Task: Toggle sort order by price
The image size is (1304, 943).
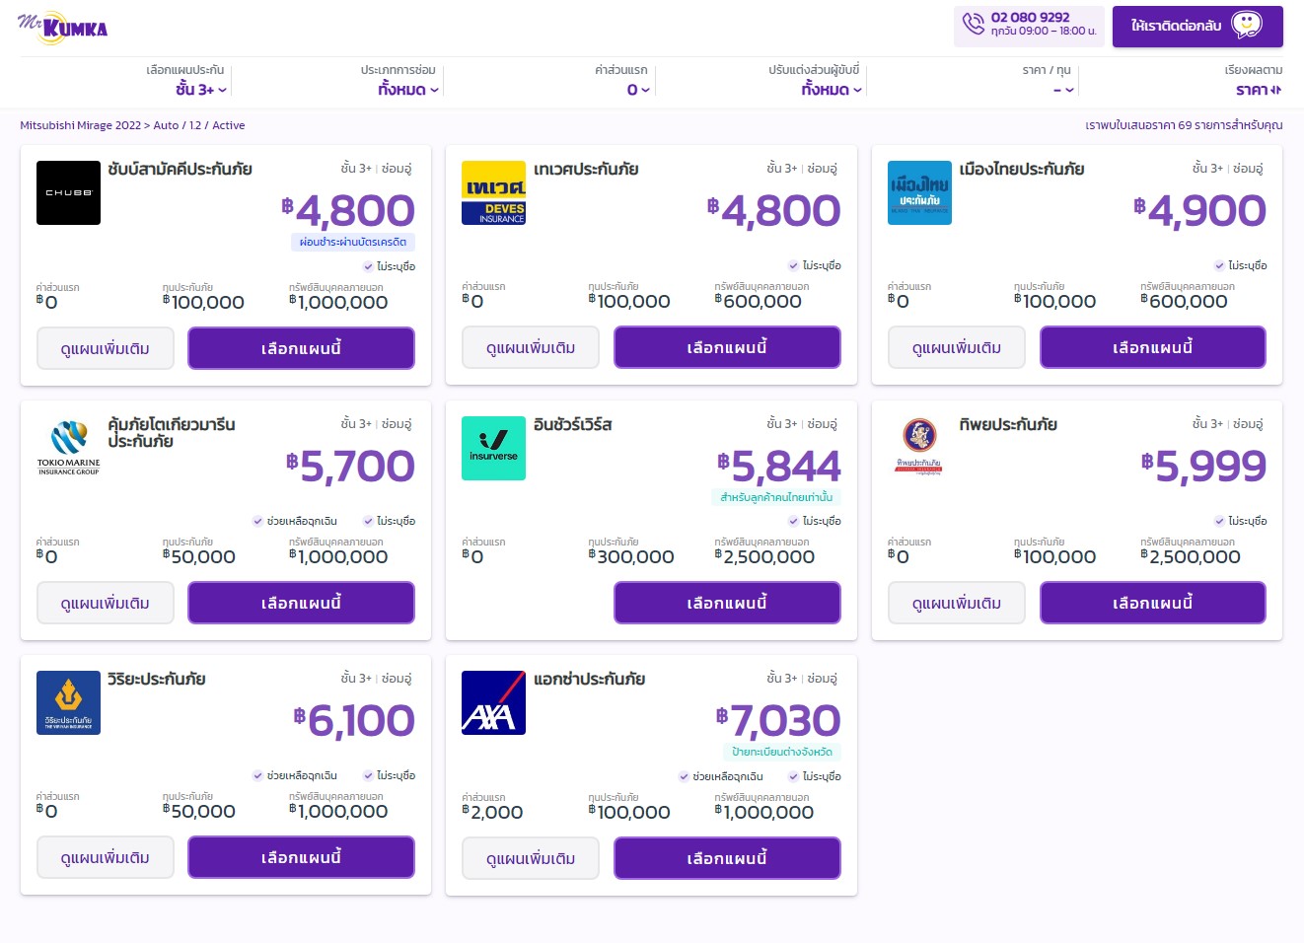Action: point(1259,90)
